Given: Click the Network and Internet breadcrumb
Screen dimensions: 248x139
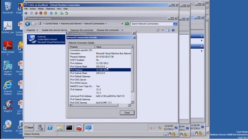Looking at the screenshot, I should pyautogui.click(x=71, y=24).
